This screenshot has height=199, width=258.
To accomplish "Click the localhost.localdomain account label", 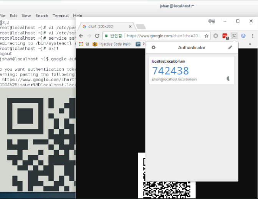I will pos(168,61).
